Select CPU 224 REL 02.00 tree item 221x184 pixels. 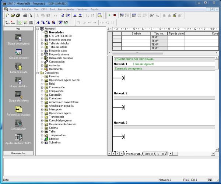click(x=60, y=36)
